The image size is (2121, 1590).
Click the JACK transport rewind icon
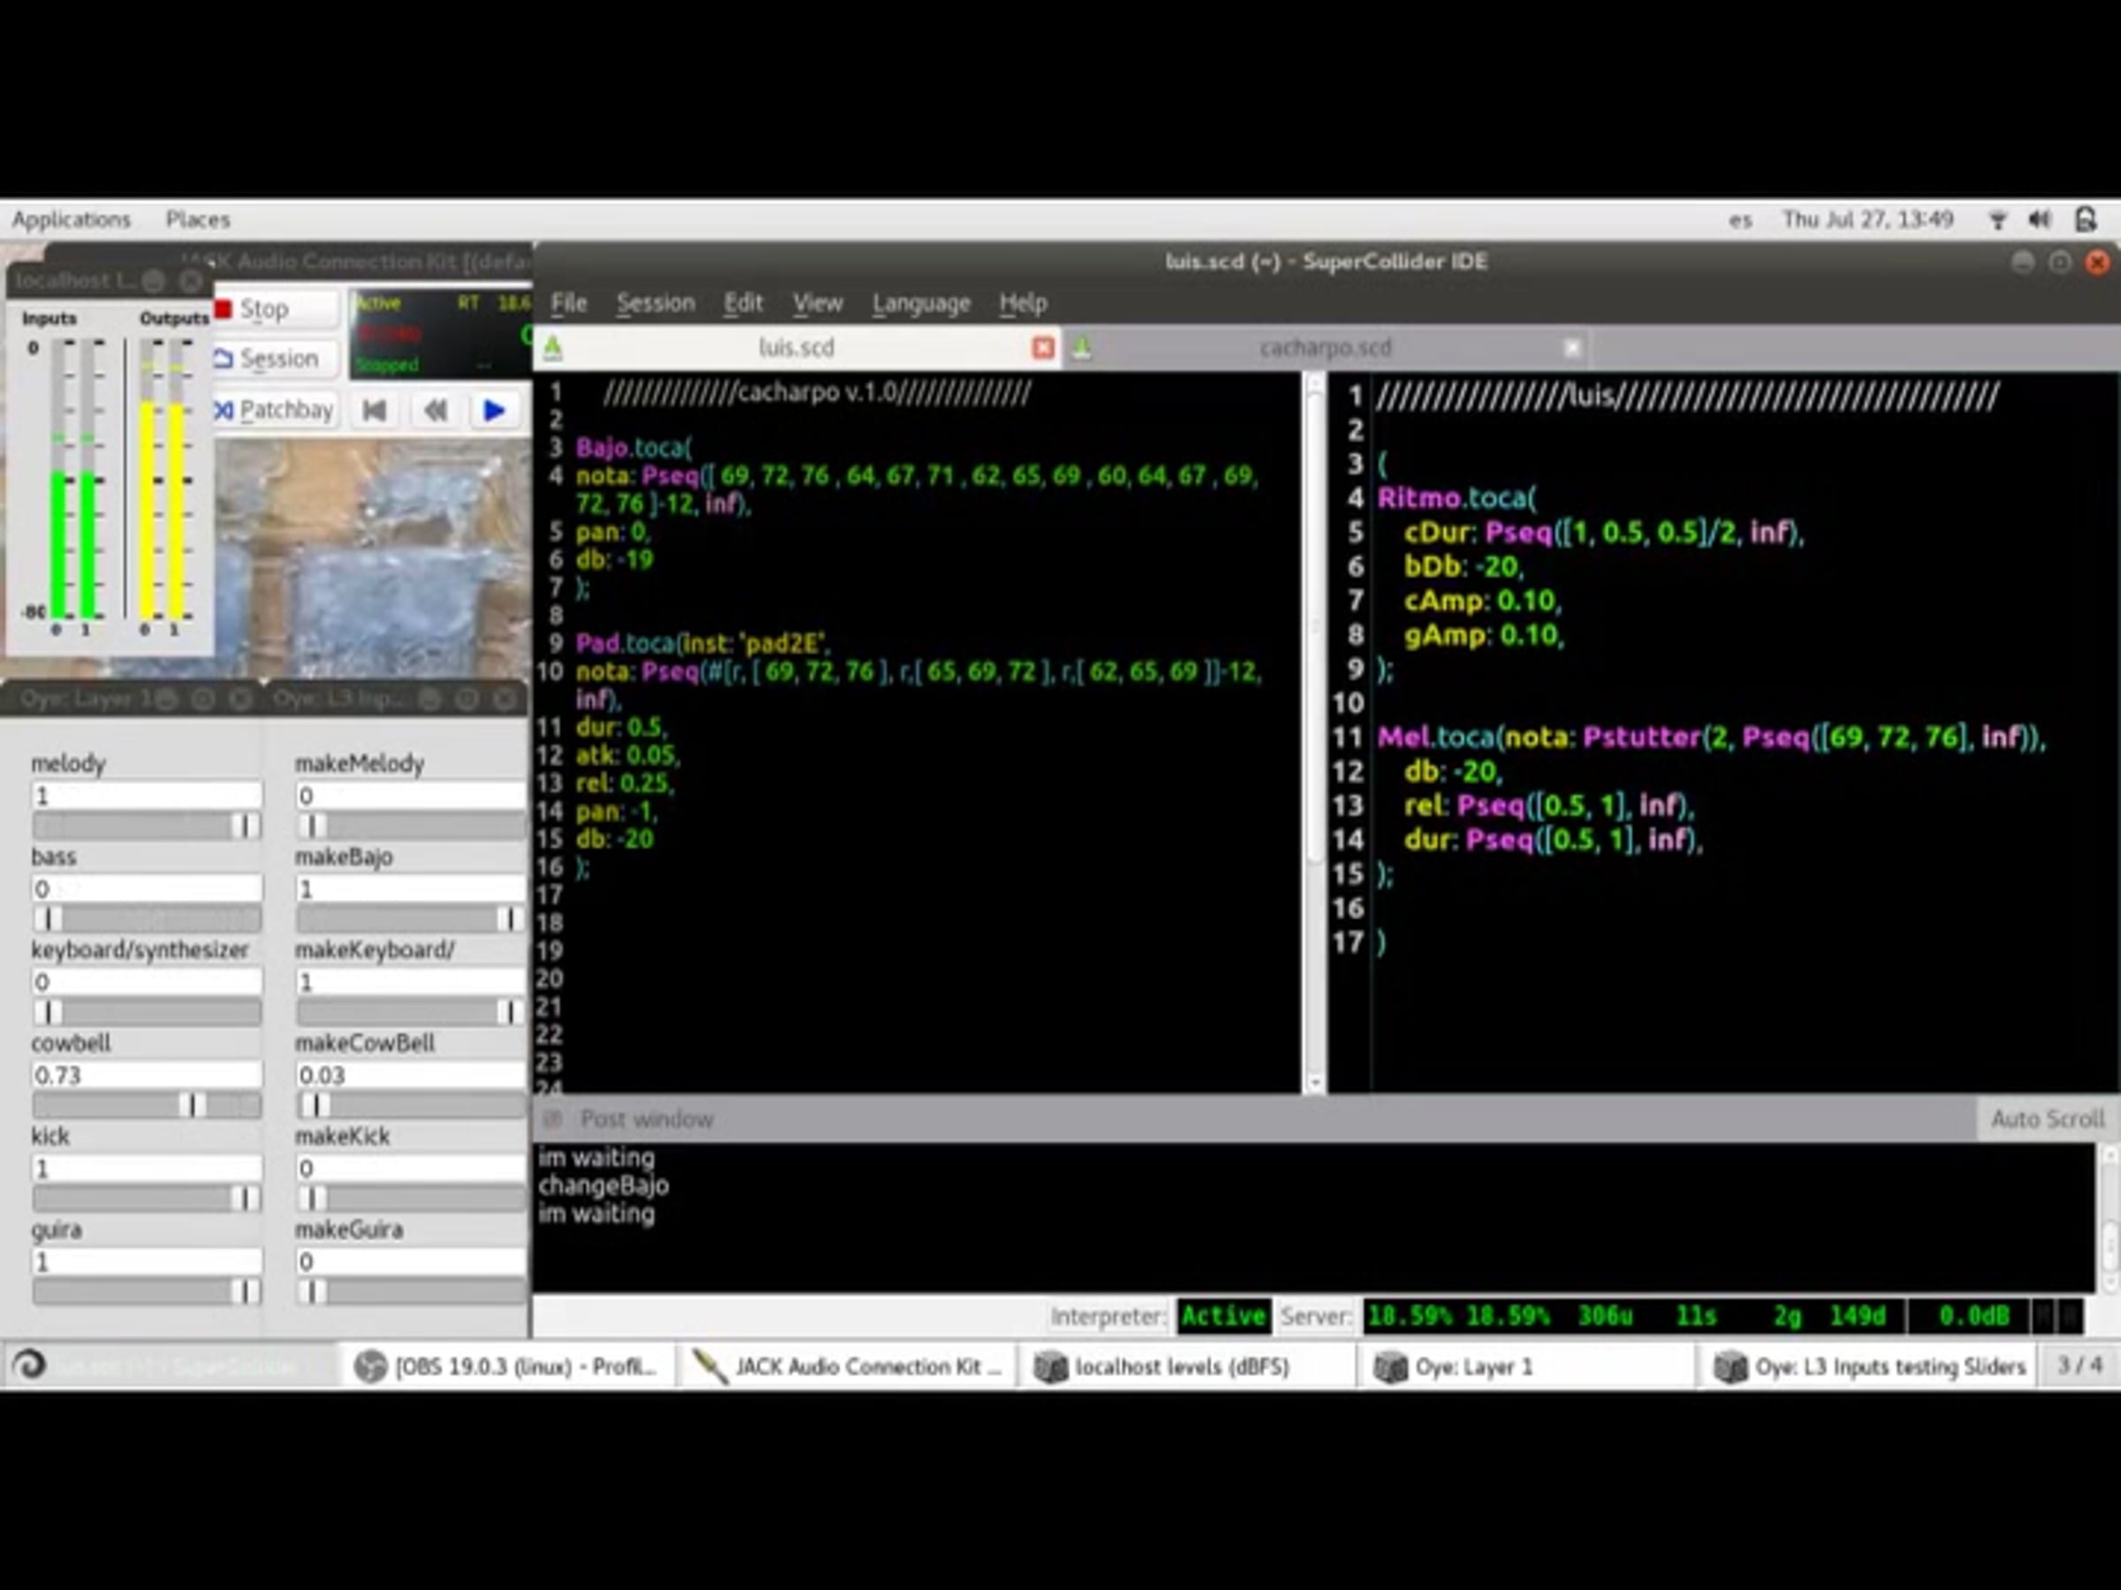tap(435, 411)
